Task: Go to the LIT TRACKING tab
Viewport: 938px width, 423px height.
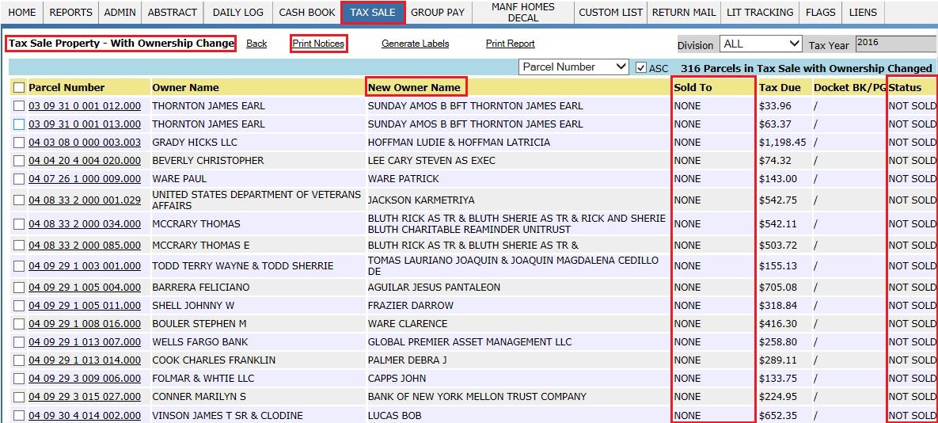Action: click(x=759, y=13)
